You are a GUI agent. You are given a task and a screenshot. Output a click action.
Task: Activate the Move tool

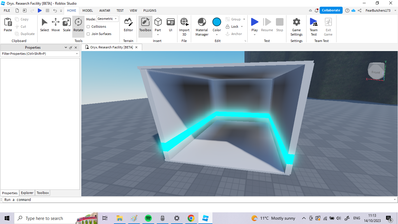point(55,25)
